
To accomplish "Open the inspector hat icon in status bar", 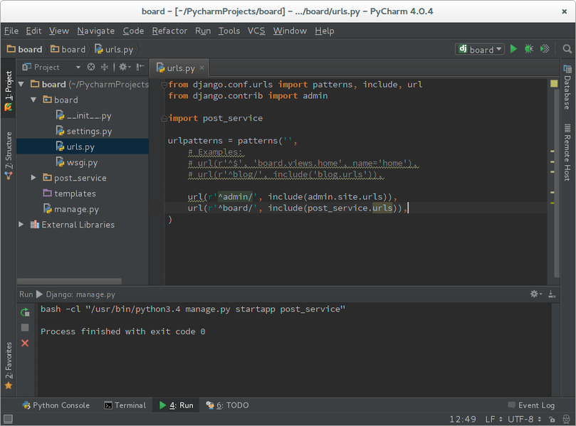I will click(x=566, y=419).
